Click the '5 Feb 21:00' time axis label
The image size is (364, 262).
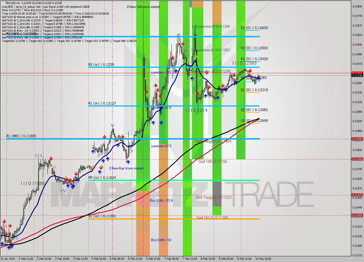(x=135, y=259)
